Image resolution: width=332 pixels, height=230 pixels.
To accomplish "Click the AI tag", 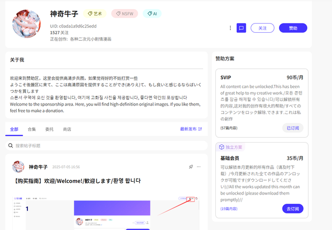I will point(152,13).
